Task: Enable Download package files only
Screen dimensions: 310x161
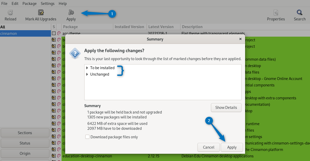Action: click(87, 137)
